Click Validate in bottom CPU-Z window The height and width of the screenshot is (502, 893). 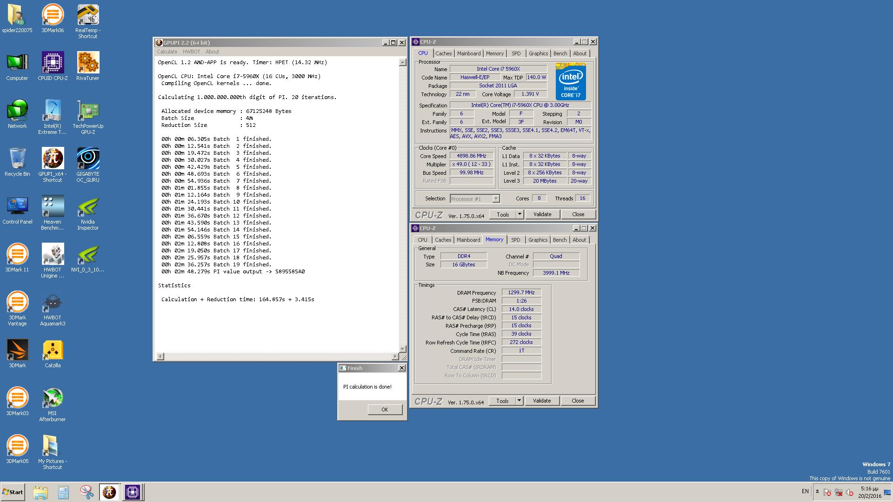542,401
